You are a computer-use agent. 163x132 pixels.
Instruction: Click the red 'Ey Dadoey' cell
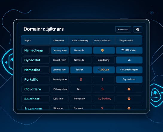[x=104, y=99]
